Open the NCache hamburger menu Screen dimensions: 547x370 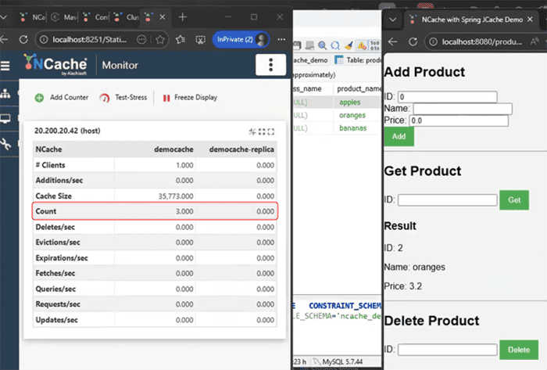pos(5,65)
